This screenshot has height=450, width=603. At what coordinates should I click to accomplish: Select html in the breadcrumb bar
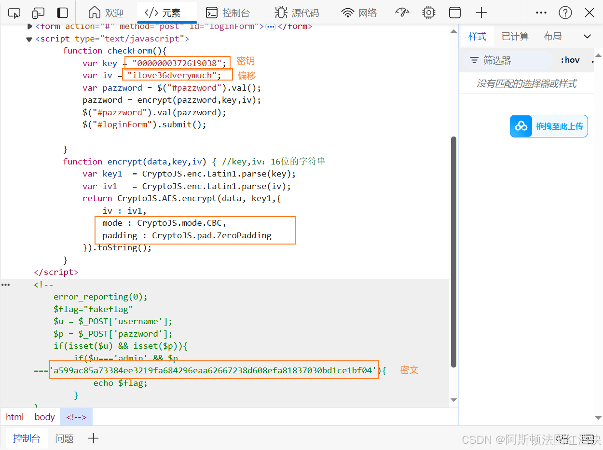15,417
